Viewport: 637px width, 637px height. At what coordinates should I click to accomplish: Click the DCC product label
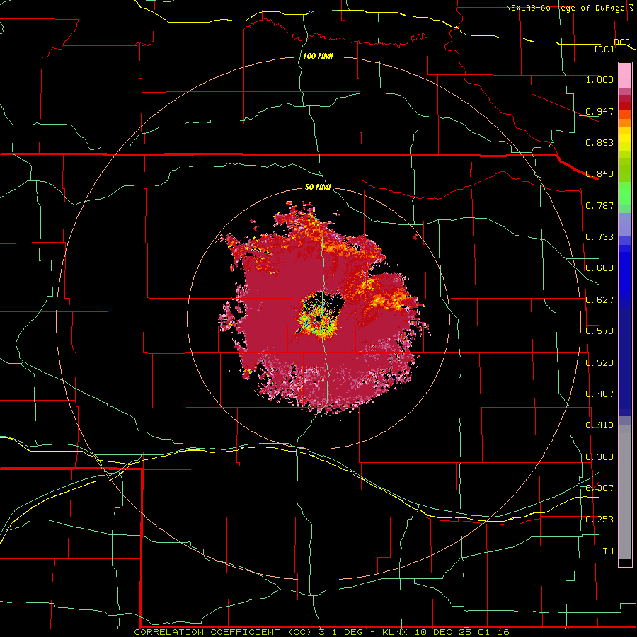tap(621, 42)
